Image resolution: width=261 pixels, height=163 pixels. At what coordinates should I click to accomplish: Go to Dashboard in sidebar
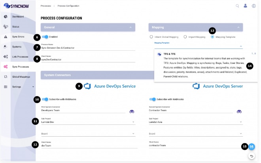click(18, 17)
